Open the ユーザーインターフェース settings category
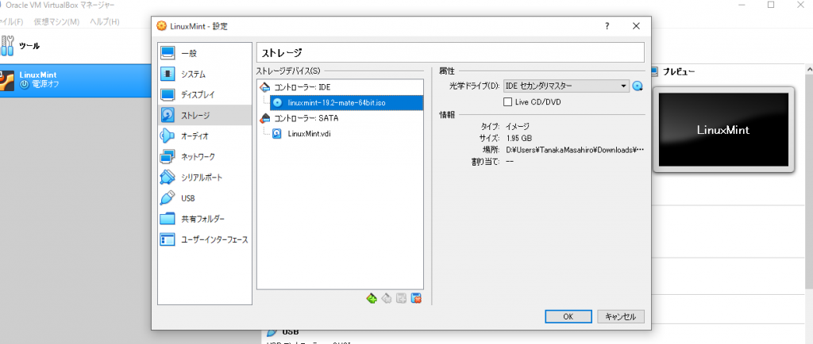The height and width of the screenshot is (344, 813). pyautogui.click(x=204, y=240)
